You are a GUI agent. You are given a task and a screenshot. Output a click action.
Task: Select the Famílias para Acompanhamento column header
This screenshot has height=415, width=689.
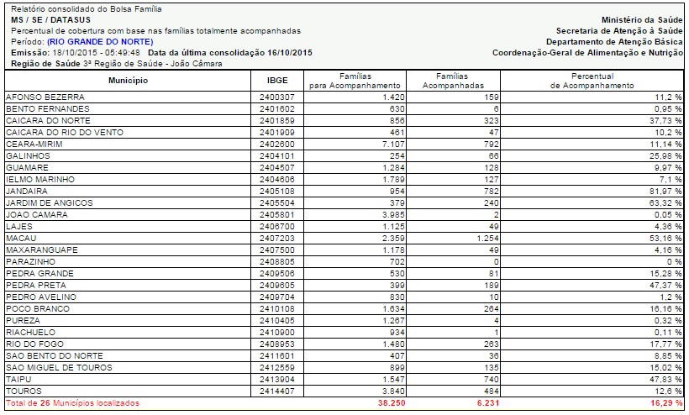tap(355, 81)
